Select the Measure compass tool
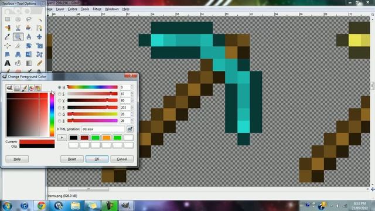Viewport: 375px width, 211px height. click(x=29, y=36)
